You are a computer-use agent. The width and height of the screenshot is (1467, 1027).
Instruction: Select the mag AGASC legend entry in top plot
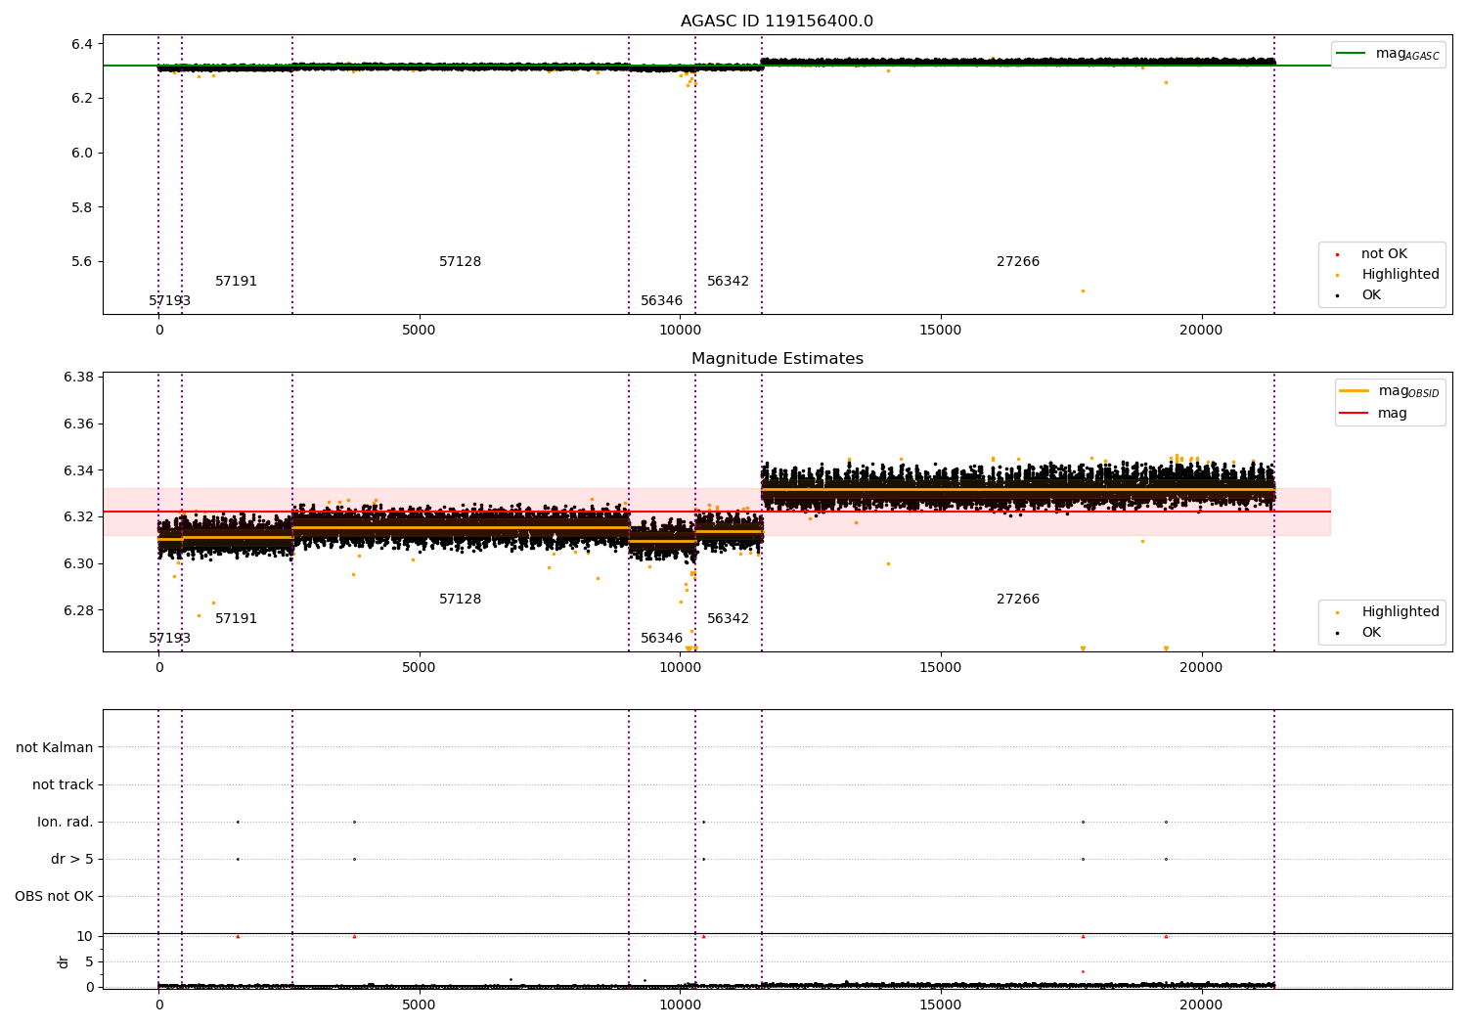coord(1388,54)
